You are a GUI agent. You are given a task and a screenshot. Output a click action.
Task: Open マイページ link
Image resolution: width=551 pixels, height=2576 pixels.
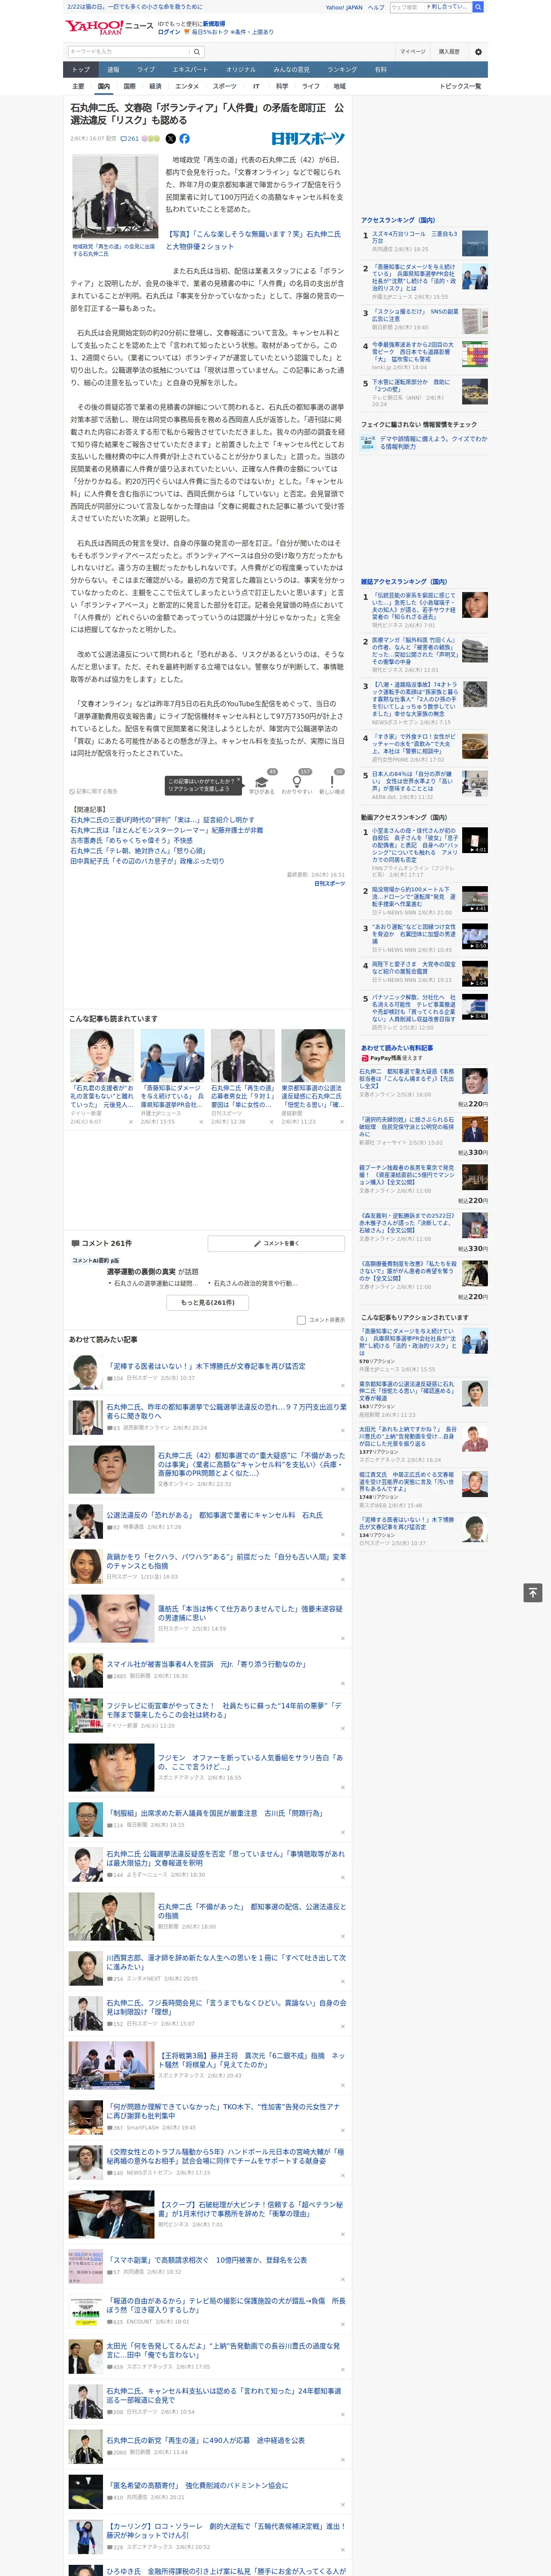[412, 51]
